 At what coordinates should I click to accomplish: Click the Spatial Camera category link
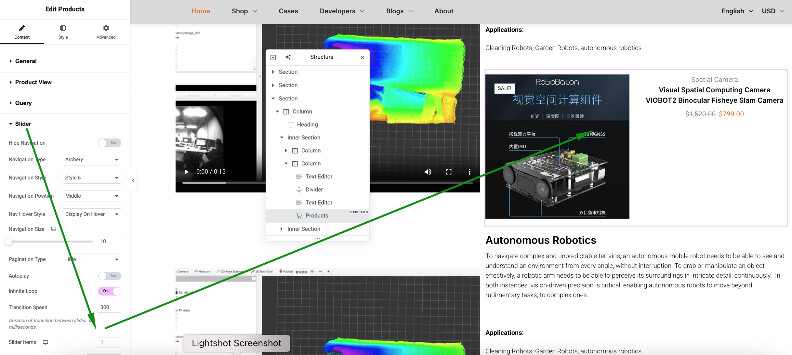click(x=714, y=80)
